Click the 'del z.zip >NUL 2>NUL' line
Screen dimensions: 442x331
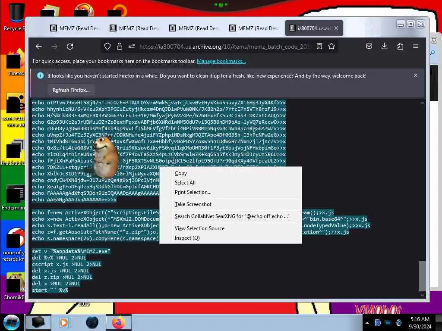(62, 277)
